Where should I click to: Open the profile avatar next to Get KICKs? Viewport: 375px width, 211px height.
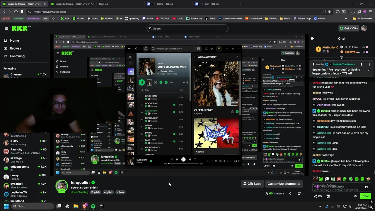364,28
